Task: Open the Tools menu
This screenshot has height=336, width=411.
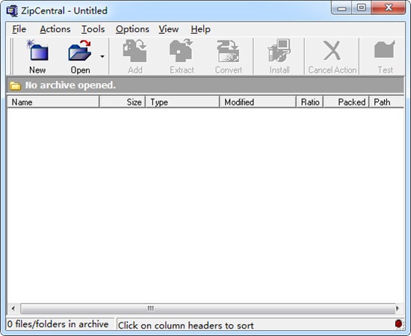Action: click(x=93, y=29)
